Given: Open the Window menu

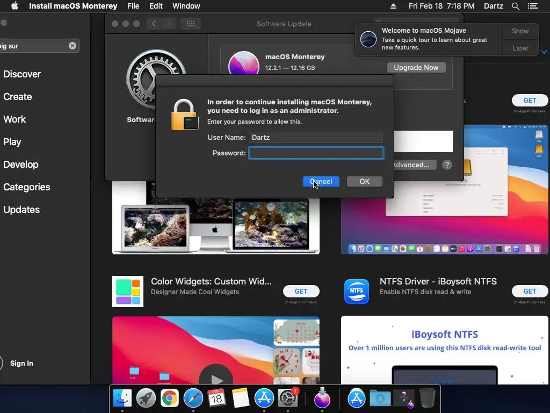Looking at the screenshot, I should (186, 6).
